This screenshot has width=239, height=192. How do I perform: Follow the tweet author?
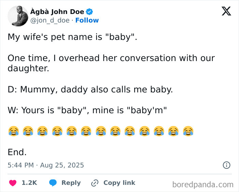tap(87, 20)
